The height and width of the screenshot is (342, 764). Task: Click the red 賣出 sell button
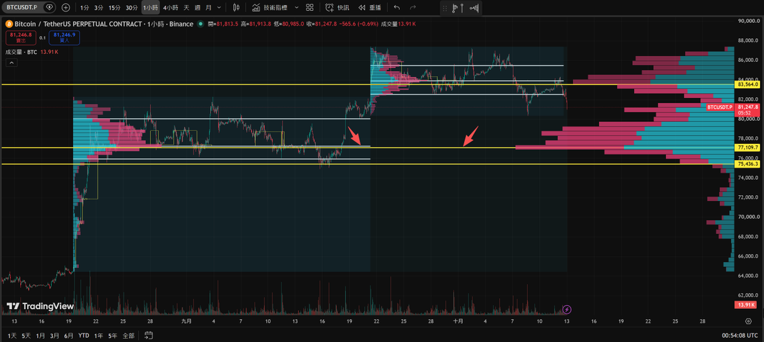(x=20, y=38)
